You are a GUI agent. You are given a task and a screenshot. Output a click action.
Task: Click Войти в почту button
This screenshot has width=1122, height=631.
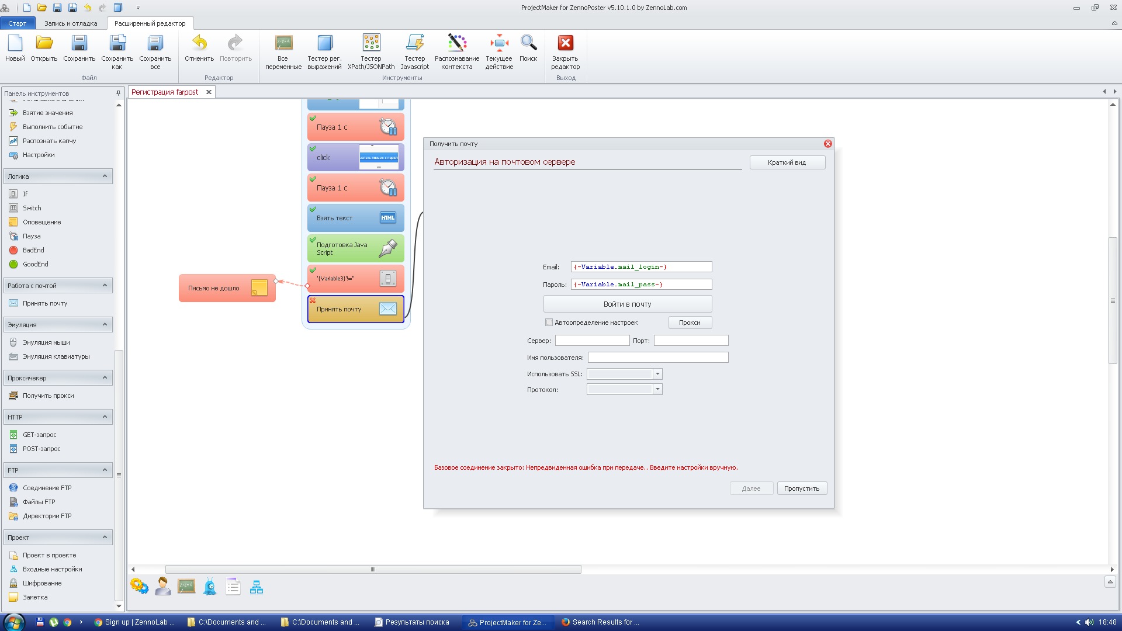(x=628, y=304)
